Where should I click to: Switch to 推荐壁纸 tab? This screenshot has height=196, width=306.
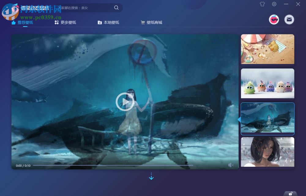click(x=22, y=23)
